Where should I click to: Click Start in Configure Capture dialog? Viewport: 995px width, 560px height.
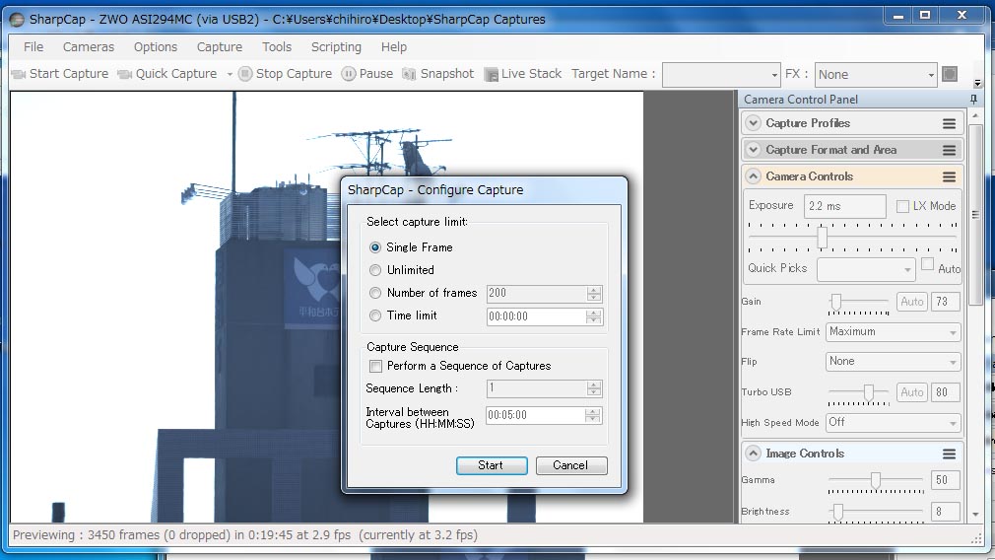click(x=492, y=465)
